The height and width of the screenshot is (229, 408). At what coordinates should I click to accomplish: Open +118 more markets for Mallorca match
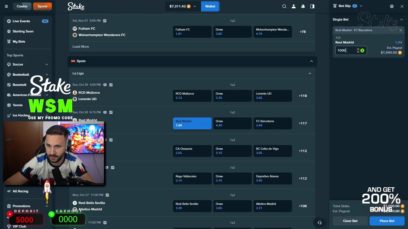tap(303, 96)
